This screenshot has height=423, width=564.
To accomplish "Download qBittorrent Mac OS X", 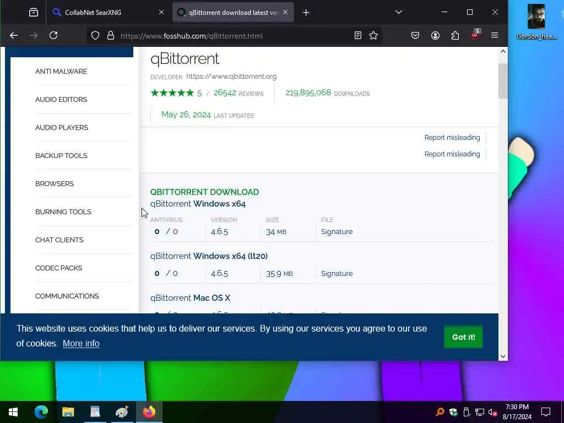I will click(x=190, y=298).
